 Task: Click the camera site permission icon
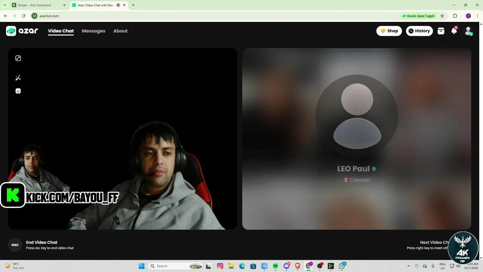pos(35,16)
